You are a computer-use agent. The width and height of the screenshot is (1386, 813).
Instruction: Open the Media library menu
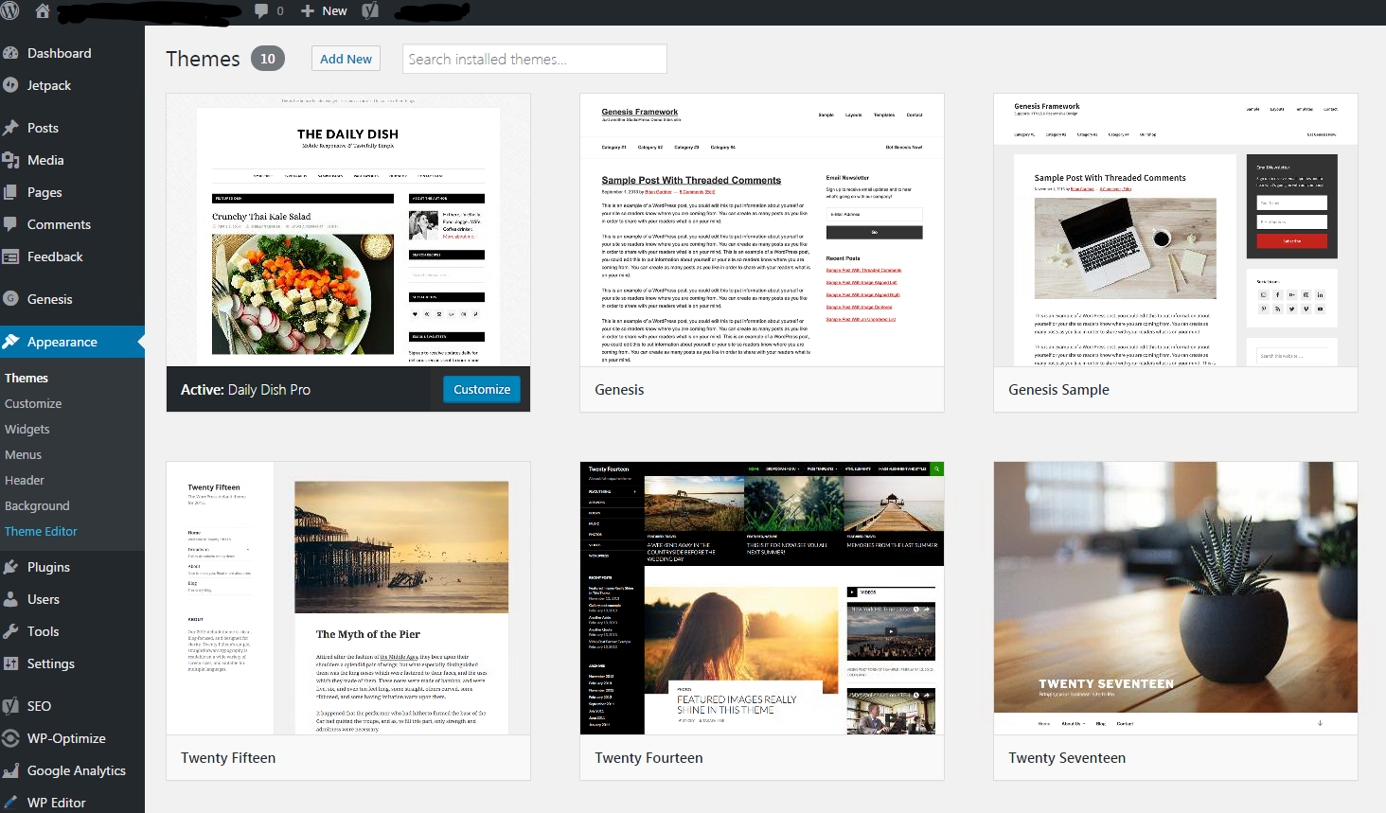point(45,160)
